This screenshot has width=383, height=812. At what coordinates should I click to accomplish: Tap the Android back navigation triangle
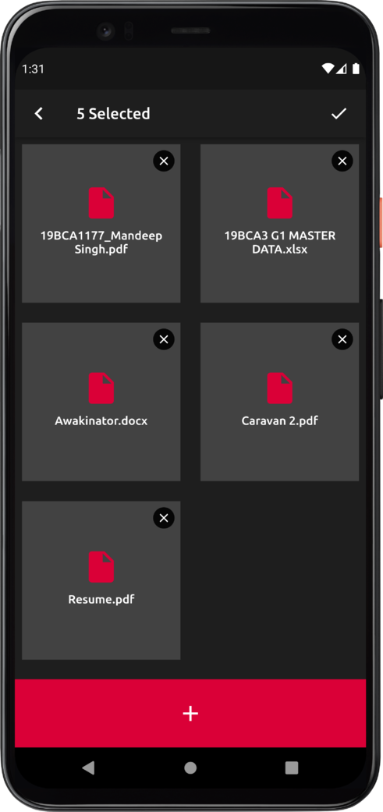coord(88,768)
